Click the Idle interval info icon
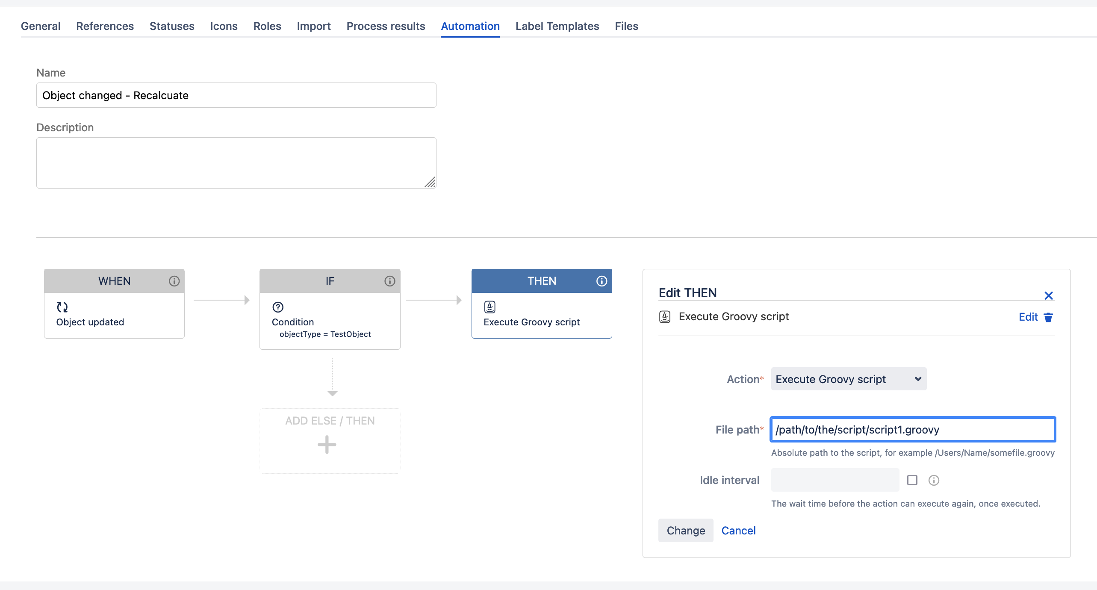Screen dimensions: 1097x590 pos(934,480)
